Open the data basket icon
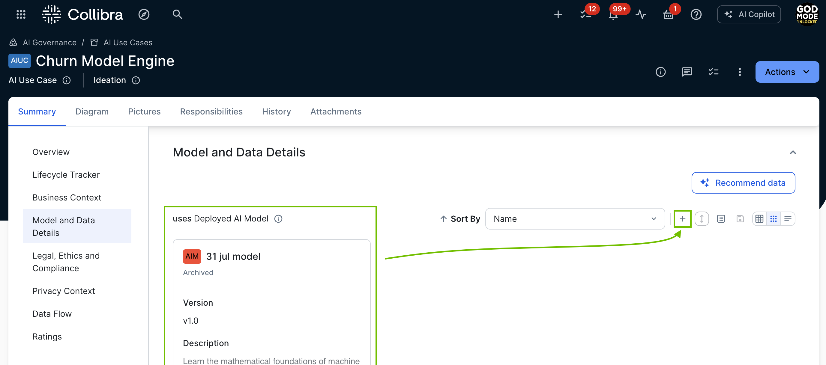826x365 pixels. [668, 15]
